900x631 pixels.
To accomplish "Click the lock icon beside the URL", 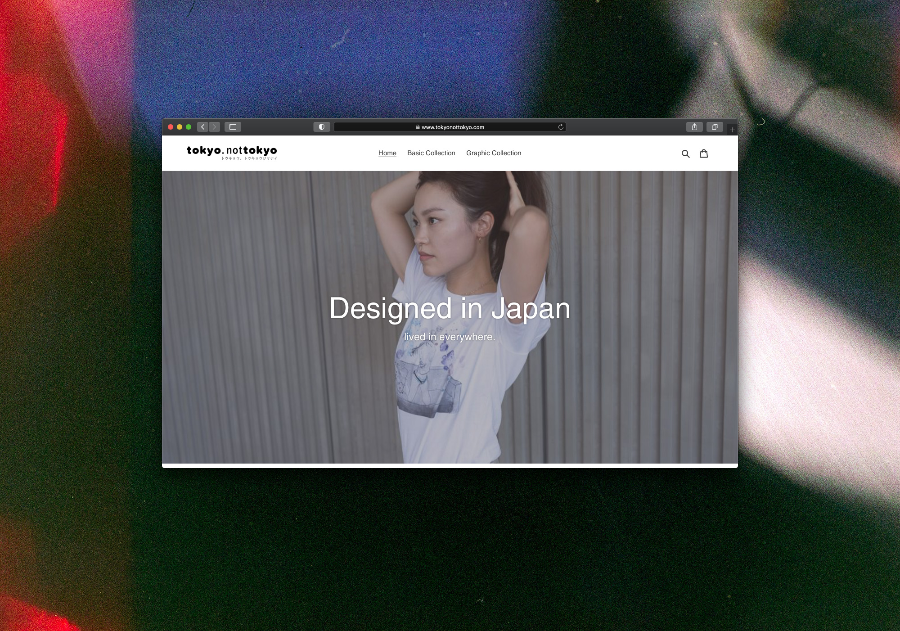I will [x=418, y=127].
